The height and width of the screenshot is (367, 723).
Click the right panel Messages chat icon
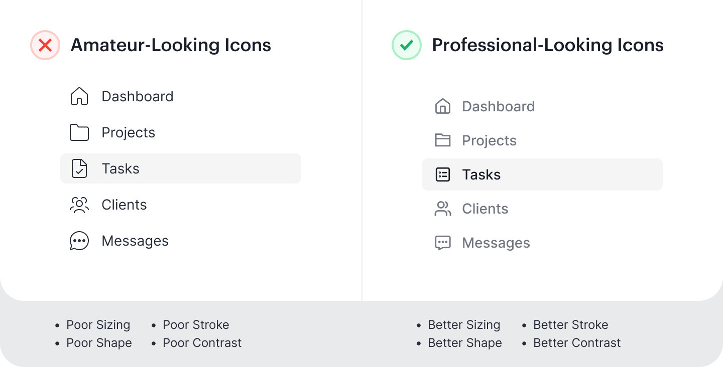pyautogui.click(x=442, y=243)
